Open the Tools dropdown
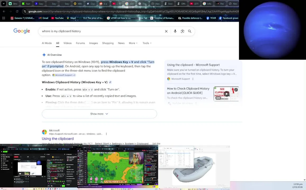 coord(147,43)
